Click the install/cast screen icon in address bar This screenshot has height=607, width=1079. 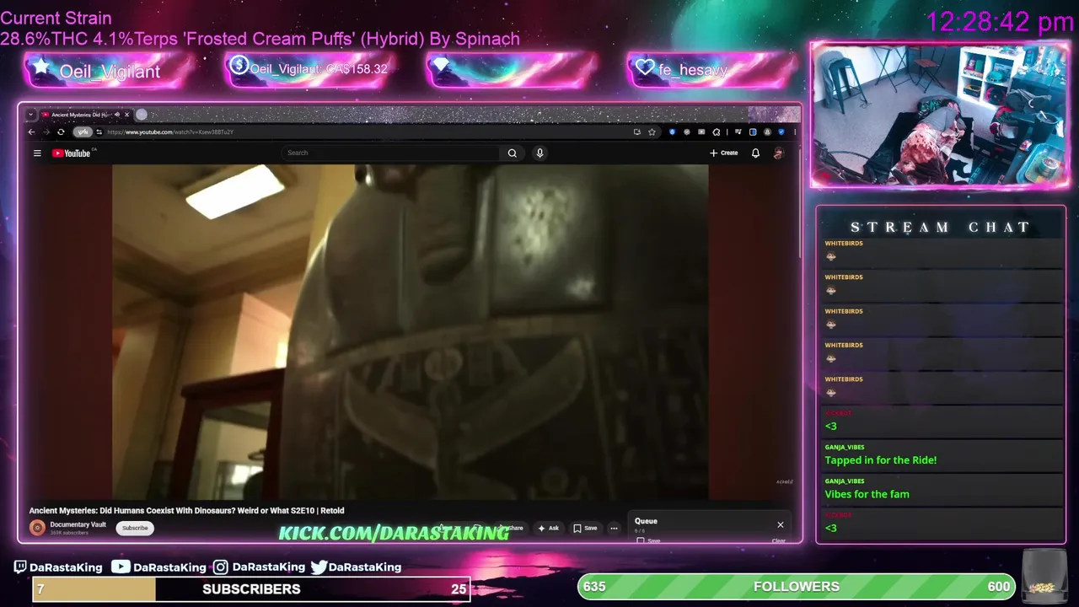(x=637, y=132)
